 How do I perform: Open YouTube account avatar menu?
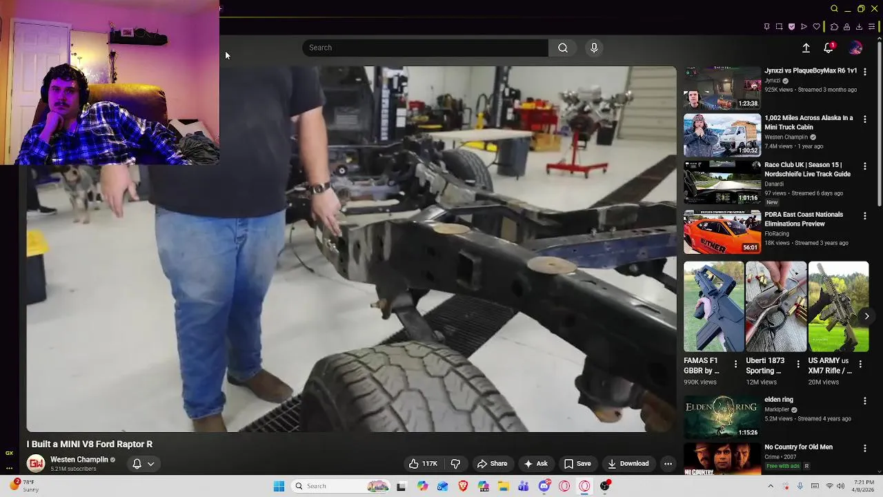855,48
